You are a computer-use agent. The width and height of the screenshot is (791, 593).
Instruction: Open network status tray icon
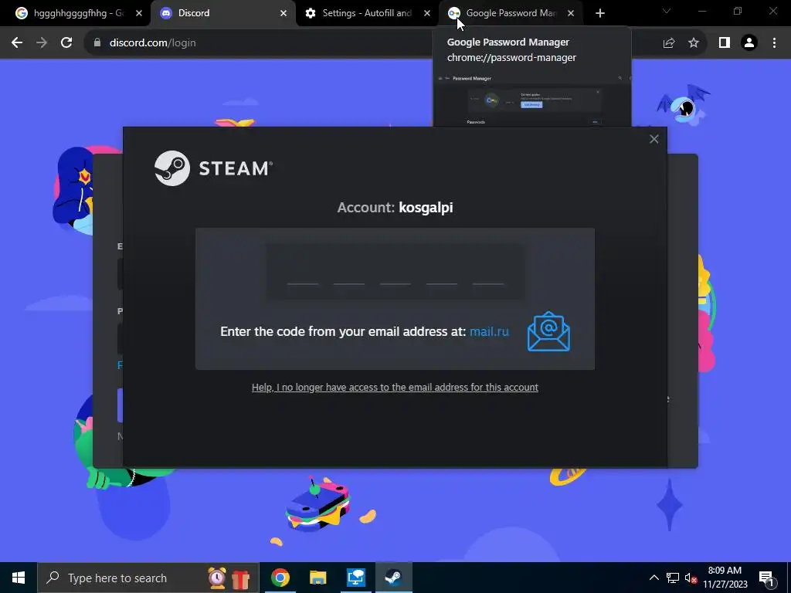coord(673,578)
